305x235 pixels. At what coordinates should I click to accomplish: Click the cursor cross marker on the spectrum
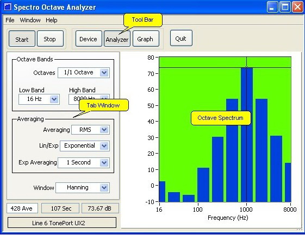246,68
